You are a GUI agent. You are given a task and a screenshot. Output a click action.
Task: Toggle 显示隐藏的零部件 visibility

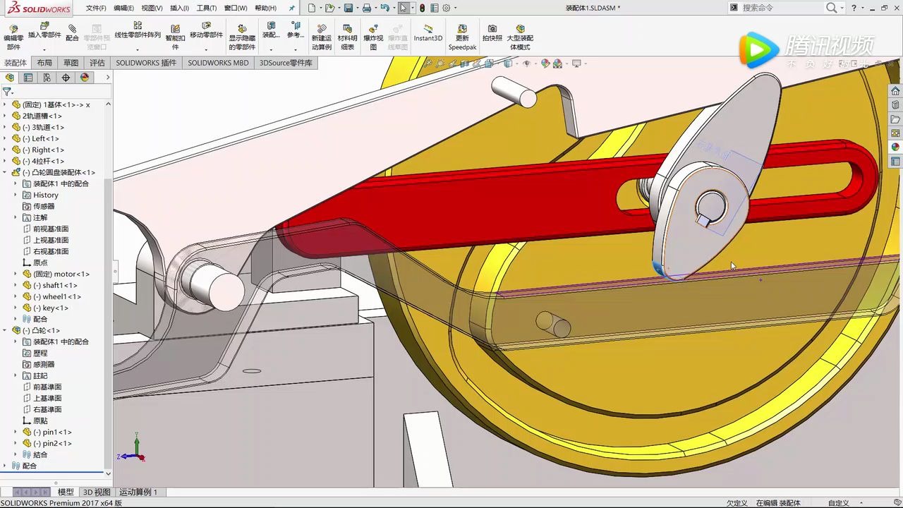243,35
